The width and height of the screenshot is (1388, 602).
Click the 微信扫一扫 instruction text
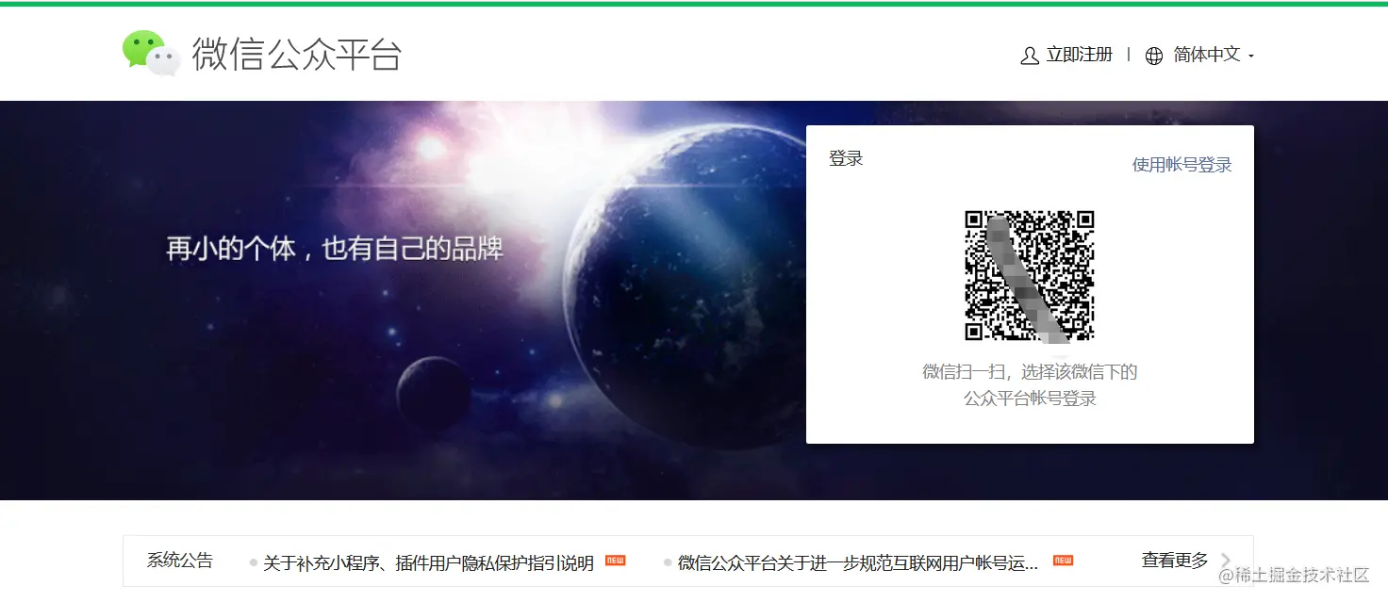click(x=1030, y=371)
